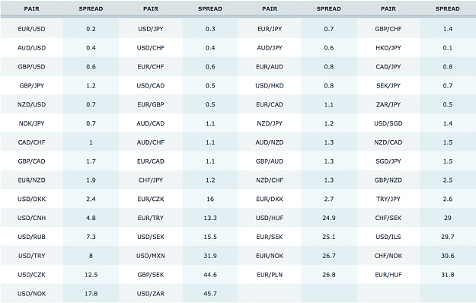Click the EUR/TRY pair
The height and width of the screenshot is (303, 476).
tap(151, 218)
